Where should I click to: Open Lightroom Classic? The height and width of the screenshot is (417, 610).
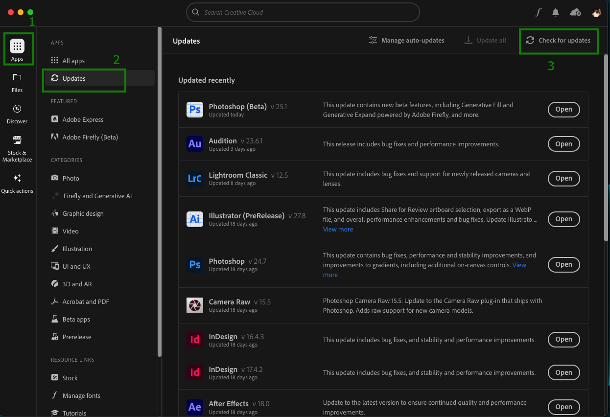[x=563, y=178]
